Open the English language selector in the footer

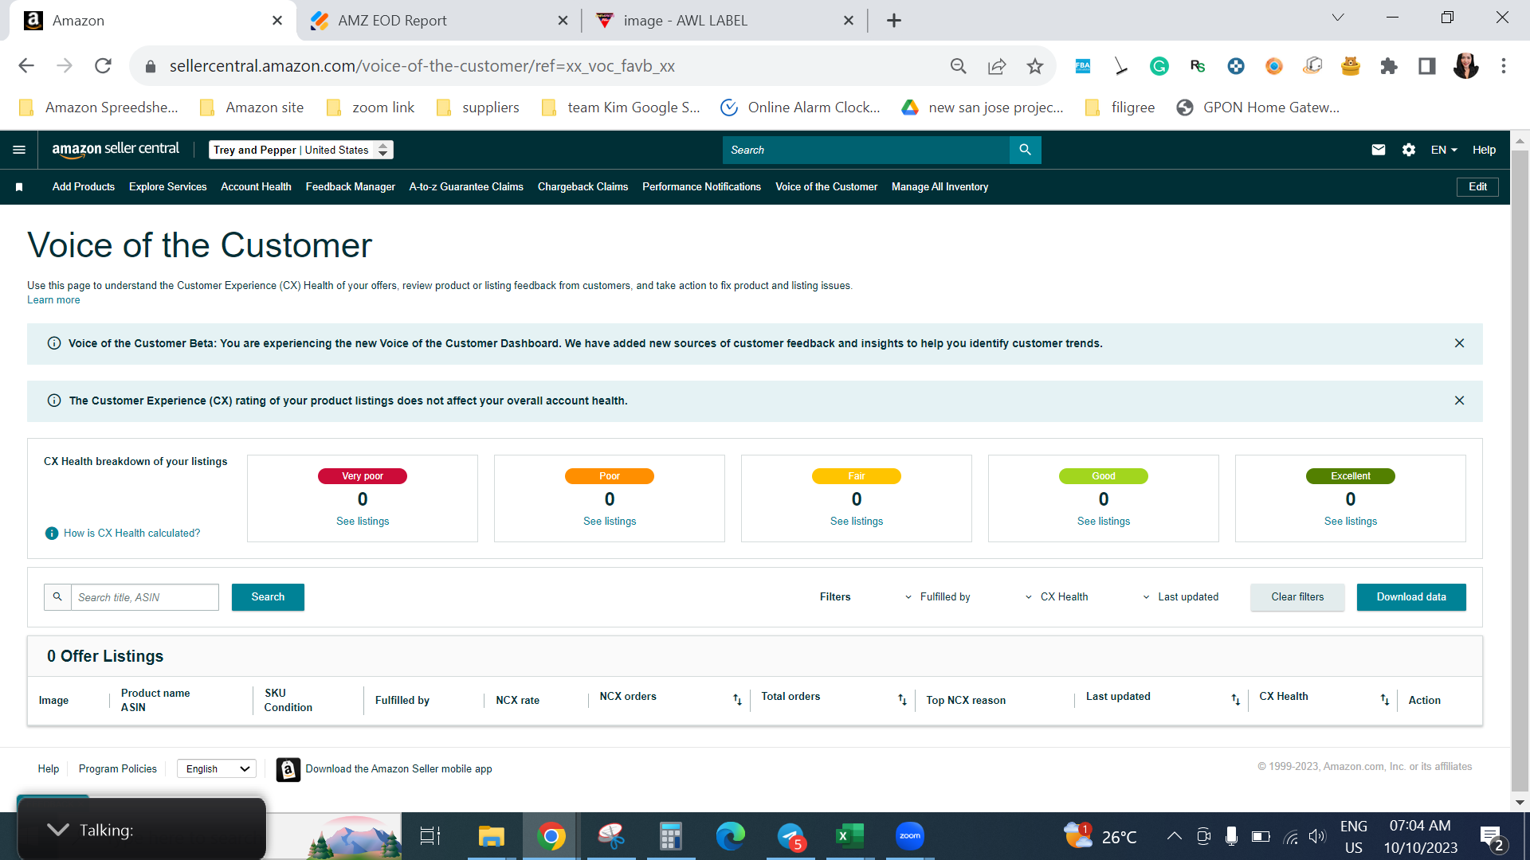coord(216,769)
